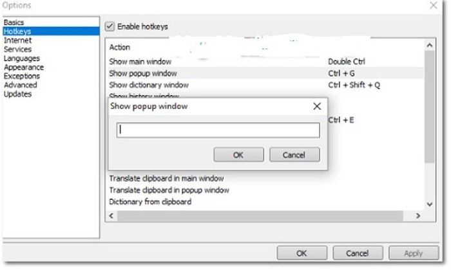Open the Internet settings category
Image resolution: width=451 pixels, height=270 pixels.
pyautogui.click(x=17, y=40)
